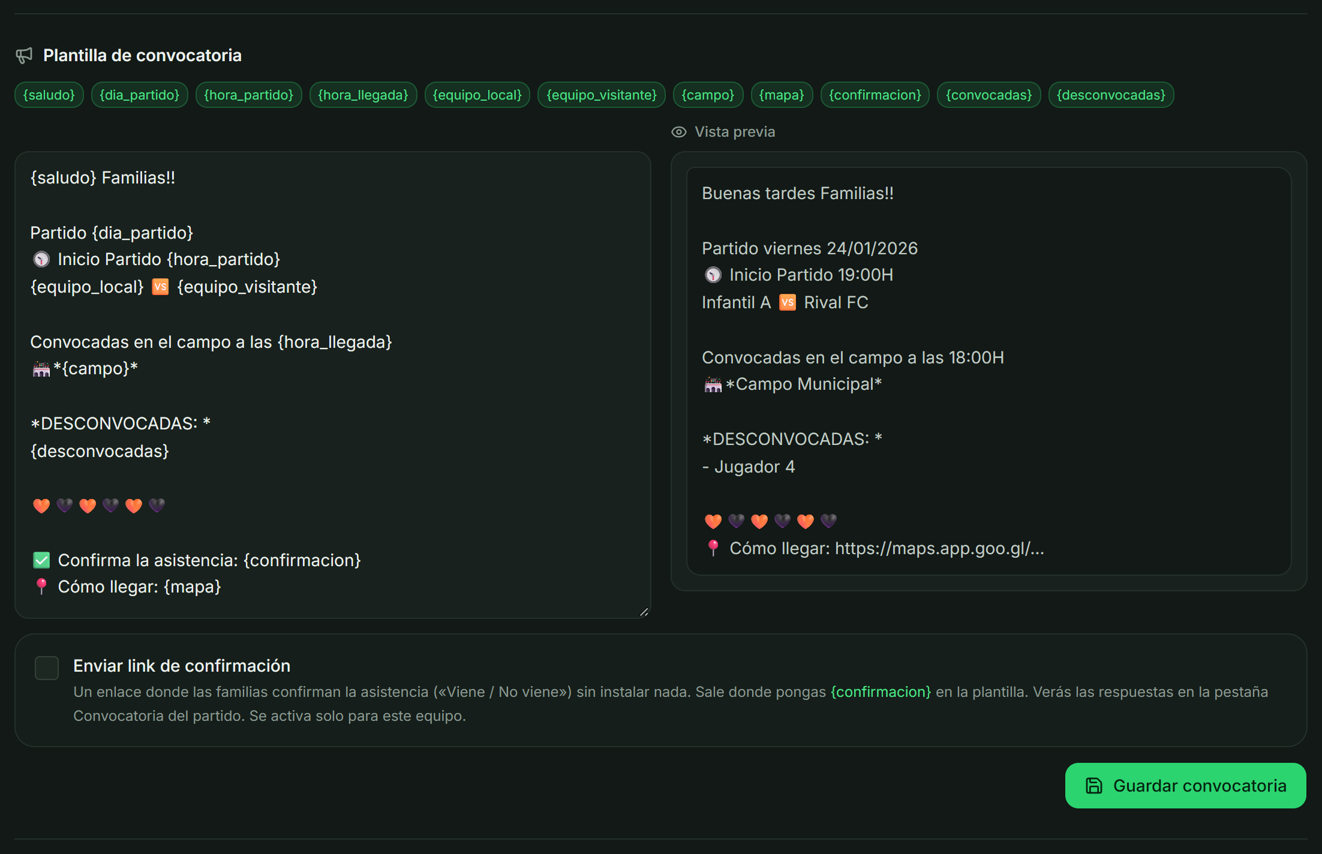This screenshot has width=1322, height=854.
Task: Click the megaphone icon beside Plantilla de convocatoria
Action: (24, 56)
